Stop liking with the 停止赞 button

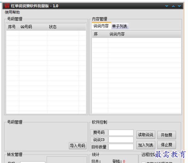coord(166,145)
